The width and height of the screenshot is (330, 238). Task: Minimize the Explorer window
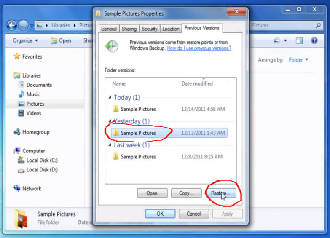pos(288,10)
